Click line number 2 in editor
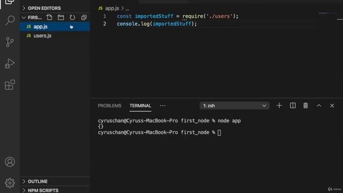343x193 pixels. click(x=105, y=24)
